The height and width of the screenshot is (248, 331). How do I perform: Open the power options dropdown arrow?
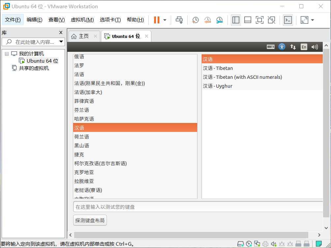165,20
